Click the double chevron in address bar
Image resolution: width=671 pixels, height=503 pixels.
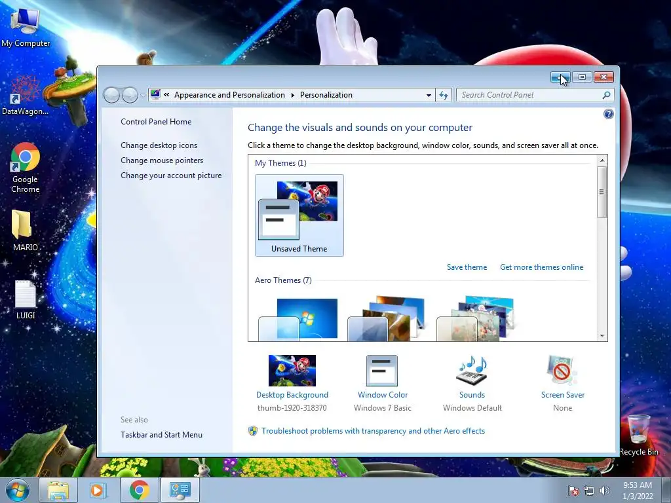pos(166,95)
